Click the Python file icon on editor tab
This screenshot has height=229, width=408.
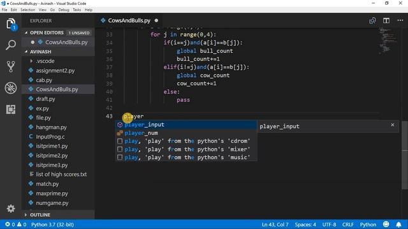pyautogui.click(x=103, y=20)
